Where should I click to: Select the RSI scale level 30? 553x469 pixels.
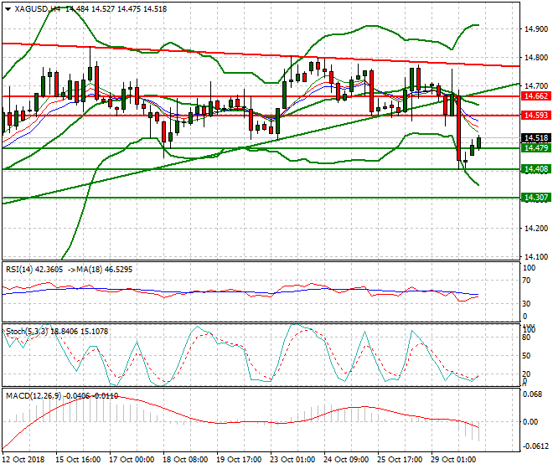[x=526, y=304]
